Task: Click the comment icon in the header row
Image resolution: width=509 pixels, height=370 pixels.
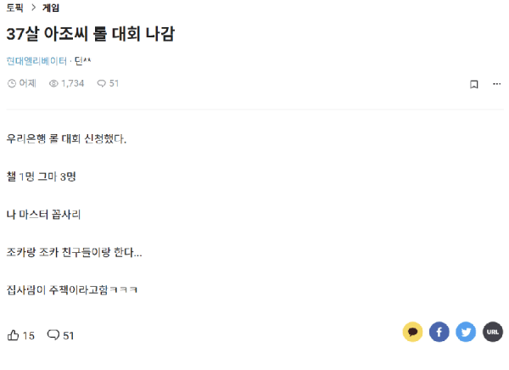Action: click(x=101, y=84)
